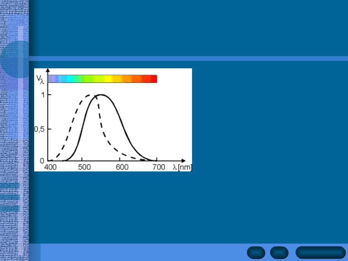
Task: Select the 700 wavelength axis label
Action: pyautogui.click(x=159, y=167)
